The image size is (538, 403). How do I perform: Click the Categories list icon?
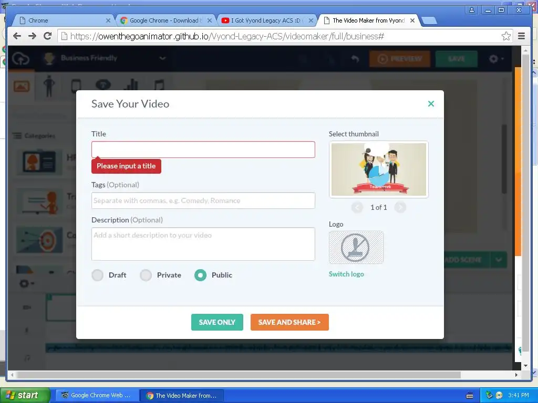(17, 136)
